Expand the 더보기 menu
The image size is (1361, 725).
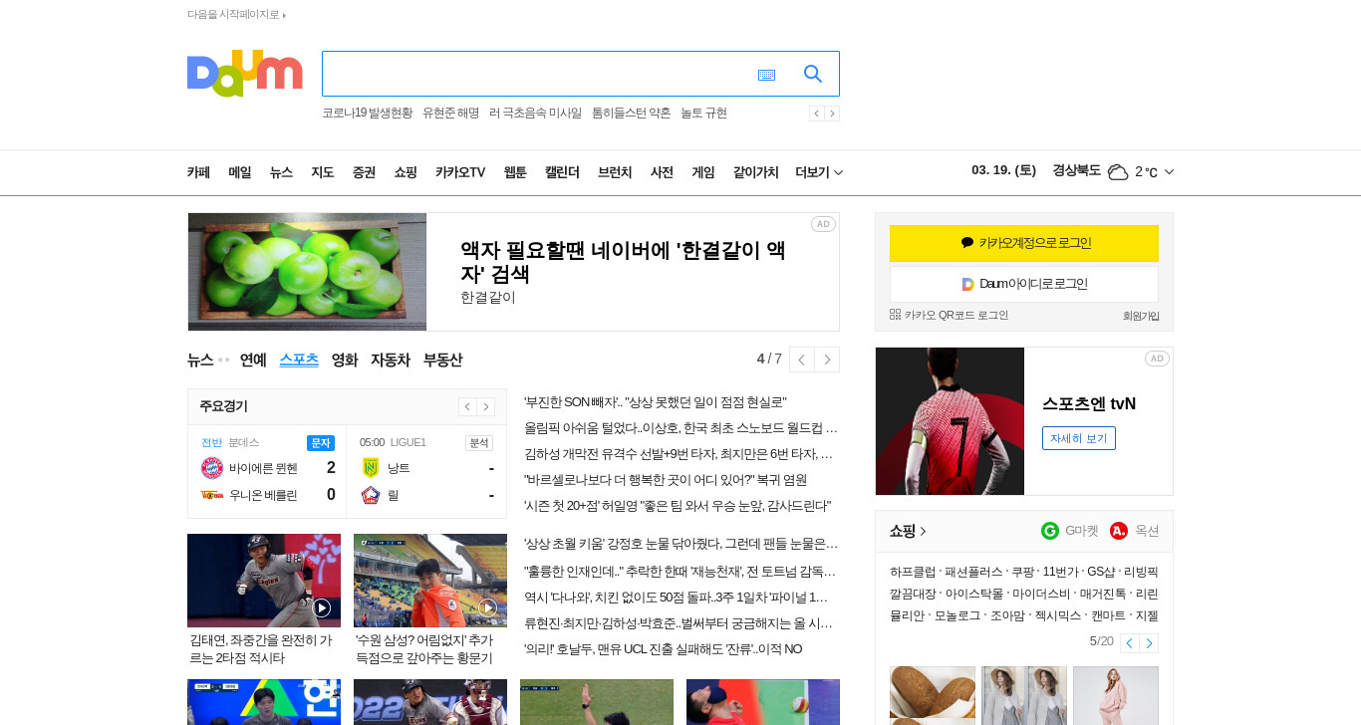pyautogui.click(x=819, y=172)
